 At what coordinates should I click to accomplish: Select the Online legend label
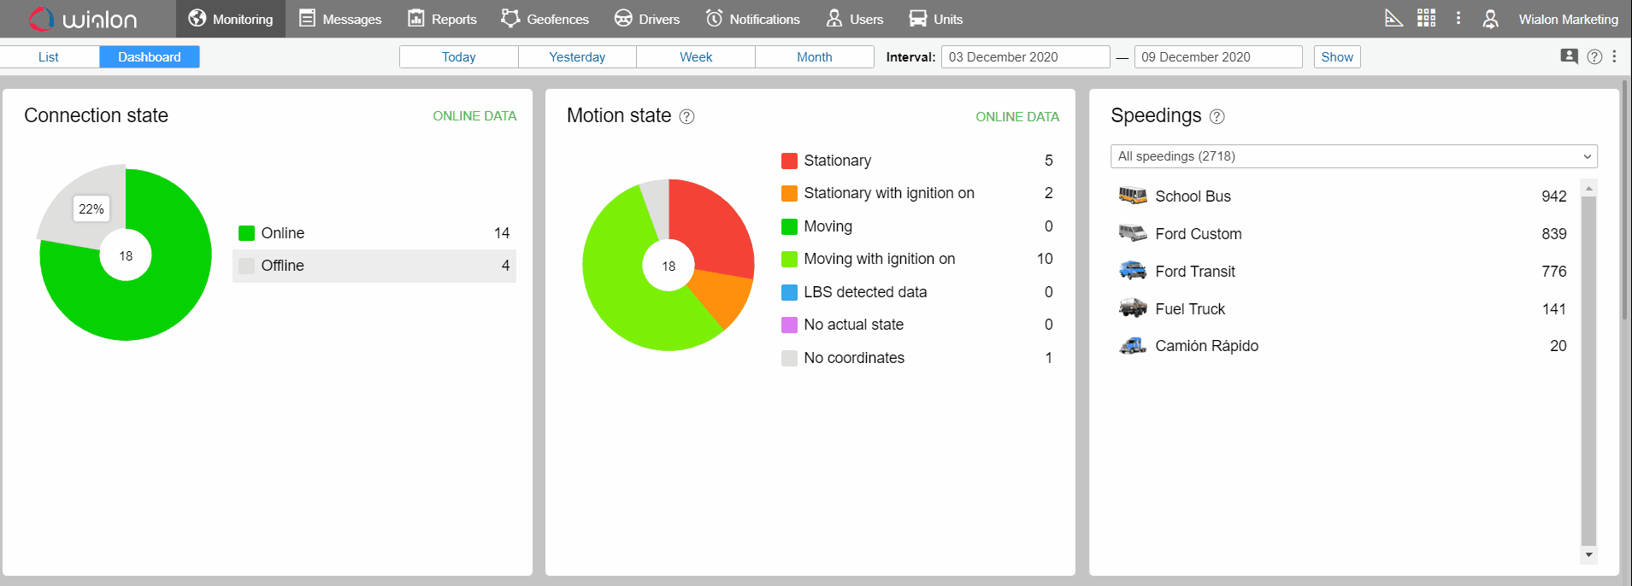pyautogui.click(x=283, y=233)
